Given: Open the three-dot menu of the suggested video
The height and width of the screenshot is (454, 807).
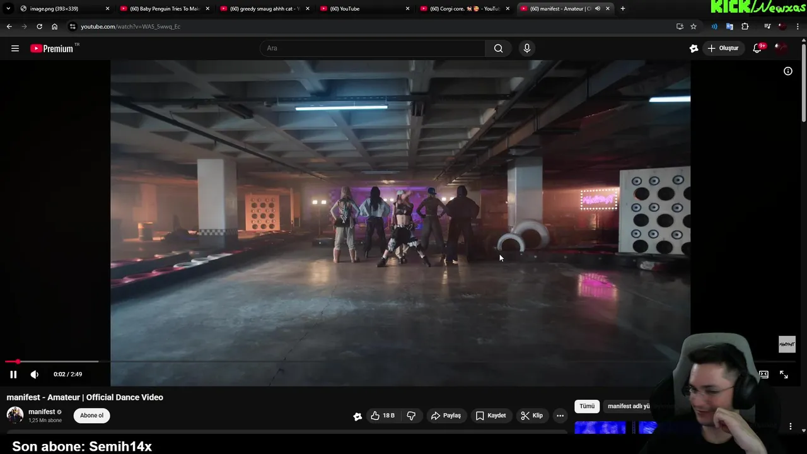Looking at the screenshot, I should click(x=791, y=427).
